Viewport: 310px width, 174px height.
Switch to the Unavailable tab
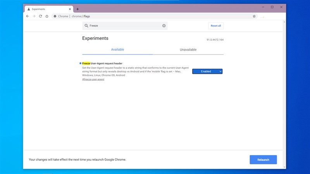tap(188, 50)
